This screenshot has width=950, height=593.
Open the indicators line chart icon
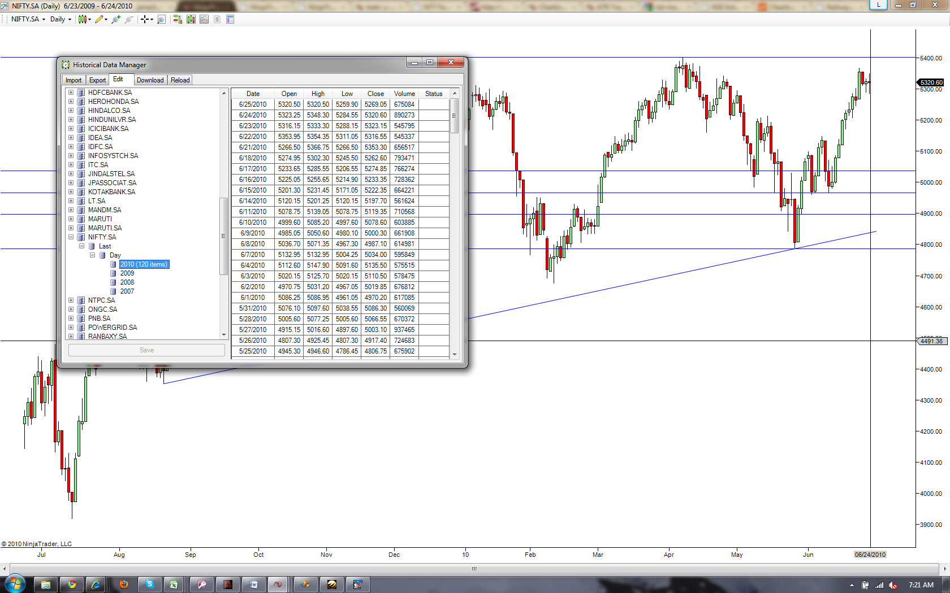(x=204, y=19)
